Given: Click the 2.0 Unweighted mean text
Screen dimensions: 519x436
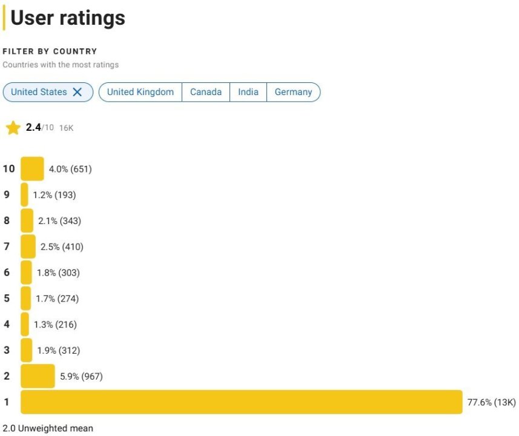Looking at the screenshot, I should coord(48,428).
